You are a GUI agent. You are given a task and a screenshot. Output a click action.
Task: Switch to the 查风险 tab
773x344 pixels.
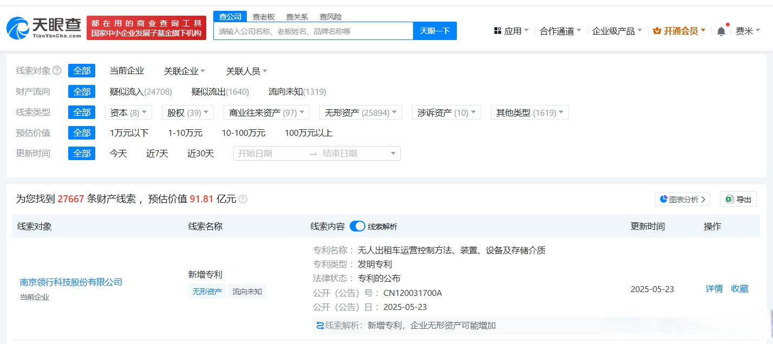(x=332, y=16)
